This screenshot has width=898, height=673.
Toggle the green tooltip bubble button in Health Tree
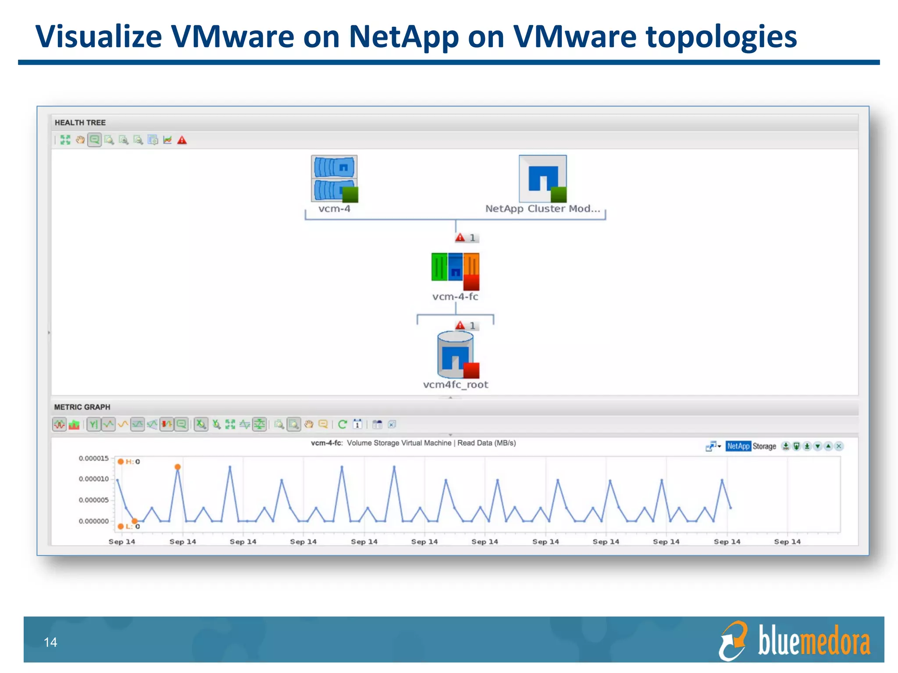click(95, 140)
